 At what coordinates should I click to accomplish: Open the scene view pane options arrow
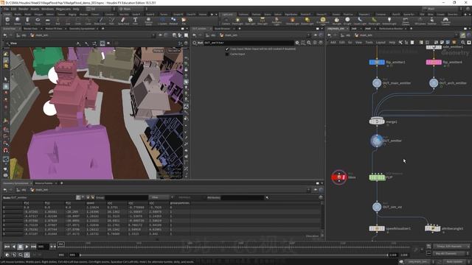tap(187, 29)
